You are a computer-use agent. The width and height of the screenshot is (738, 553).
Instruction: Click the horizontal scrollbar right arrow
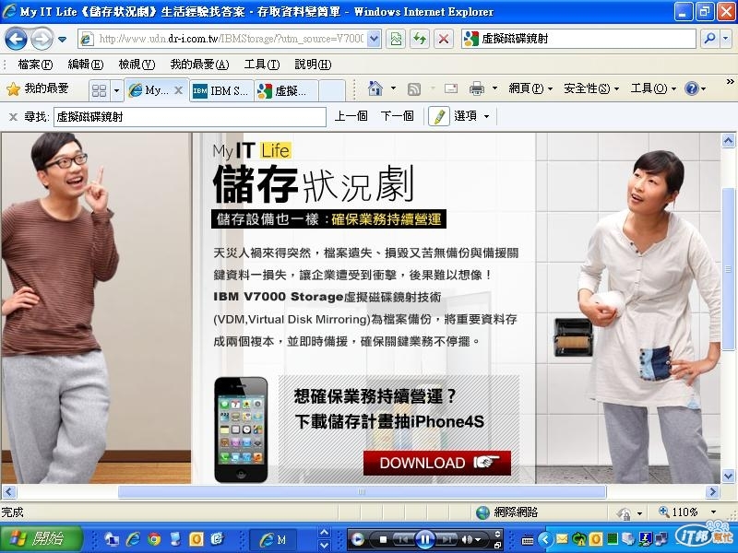pyautogui.click(x=712, y=492)
